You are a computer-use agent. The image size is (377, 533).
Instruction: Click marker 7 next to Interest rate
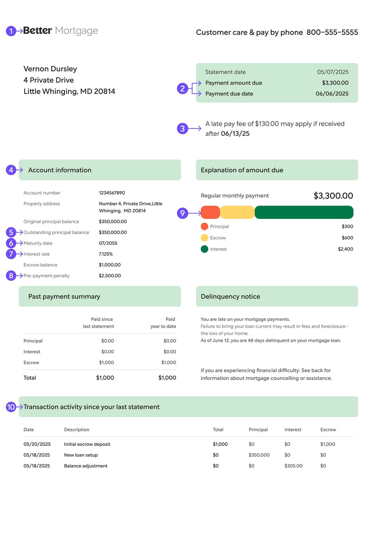11,254
